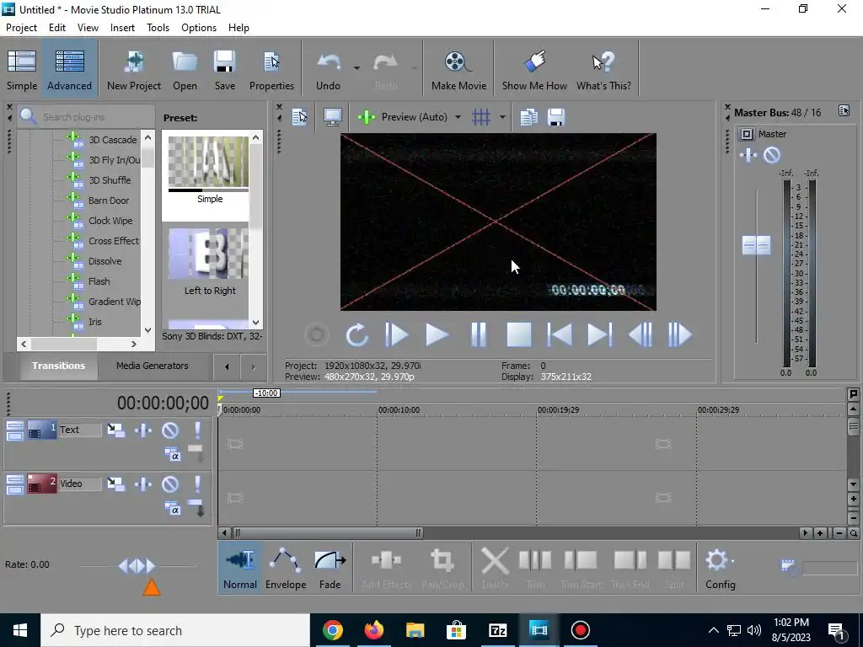Open the Tools menu
Image resolution: width=863 pixels, height=647 pixels.
[158, 28]
